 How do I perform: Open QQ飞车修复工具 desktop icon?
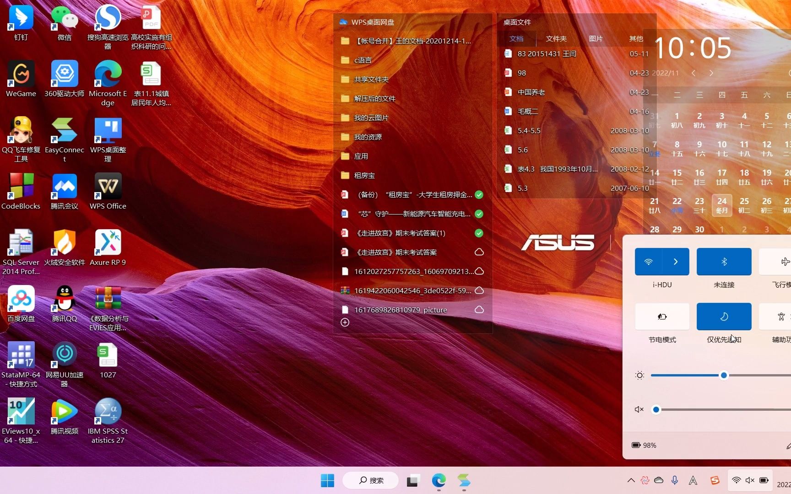(21, 139)
